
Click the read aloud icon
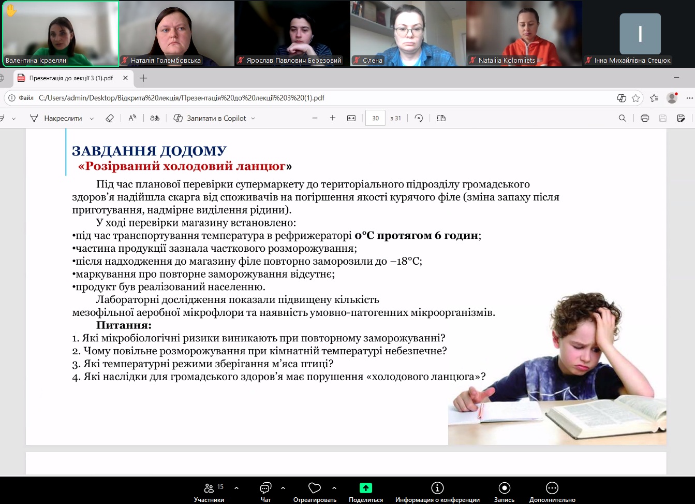coord(132,118)
